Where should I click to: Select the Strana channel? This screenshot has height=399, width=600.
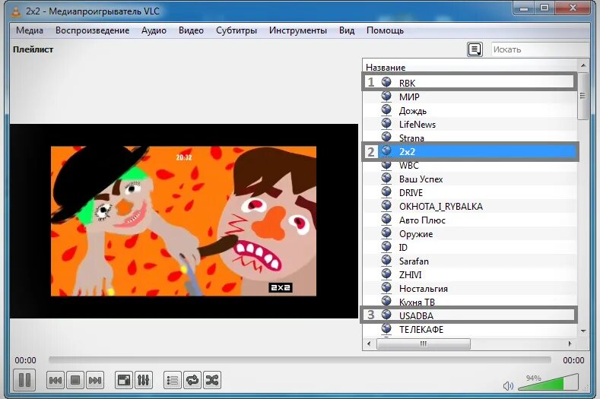tap(470, 138)
